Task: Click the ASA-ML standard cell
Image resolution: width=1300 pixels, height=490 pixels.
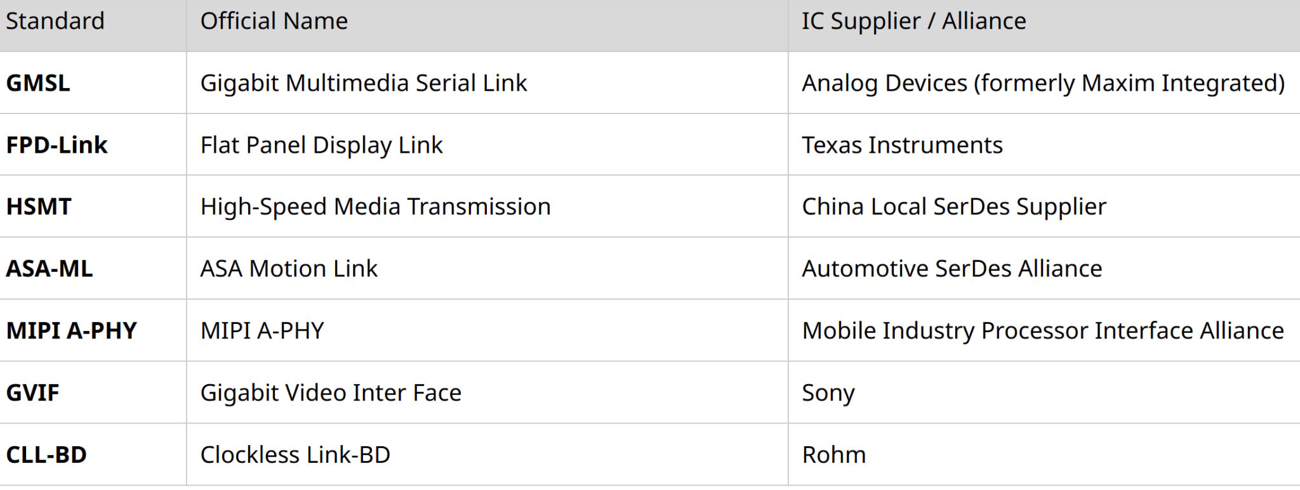Action: pyautogui.click(x=50, y=269)
